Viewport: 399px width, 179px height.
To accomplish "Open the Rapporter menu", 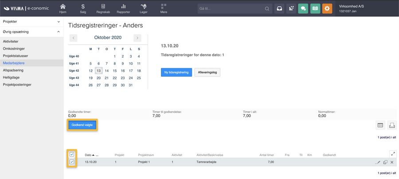I will click(123, 8).
